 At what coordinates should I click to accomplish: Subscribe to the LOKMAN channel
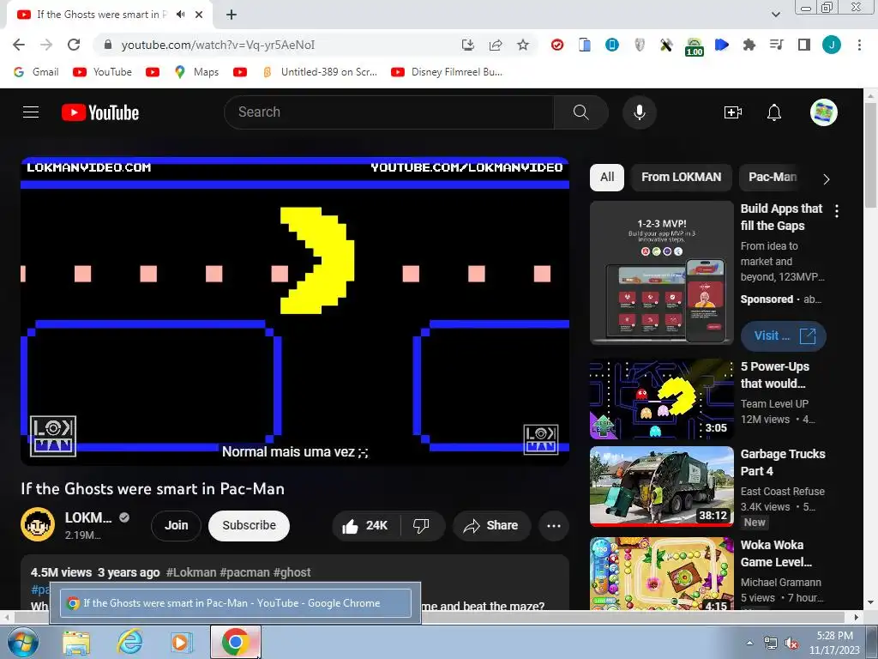[x=250, y=526]
